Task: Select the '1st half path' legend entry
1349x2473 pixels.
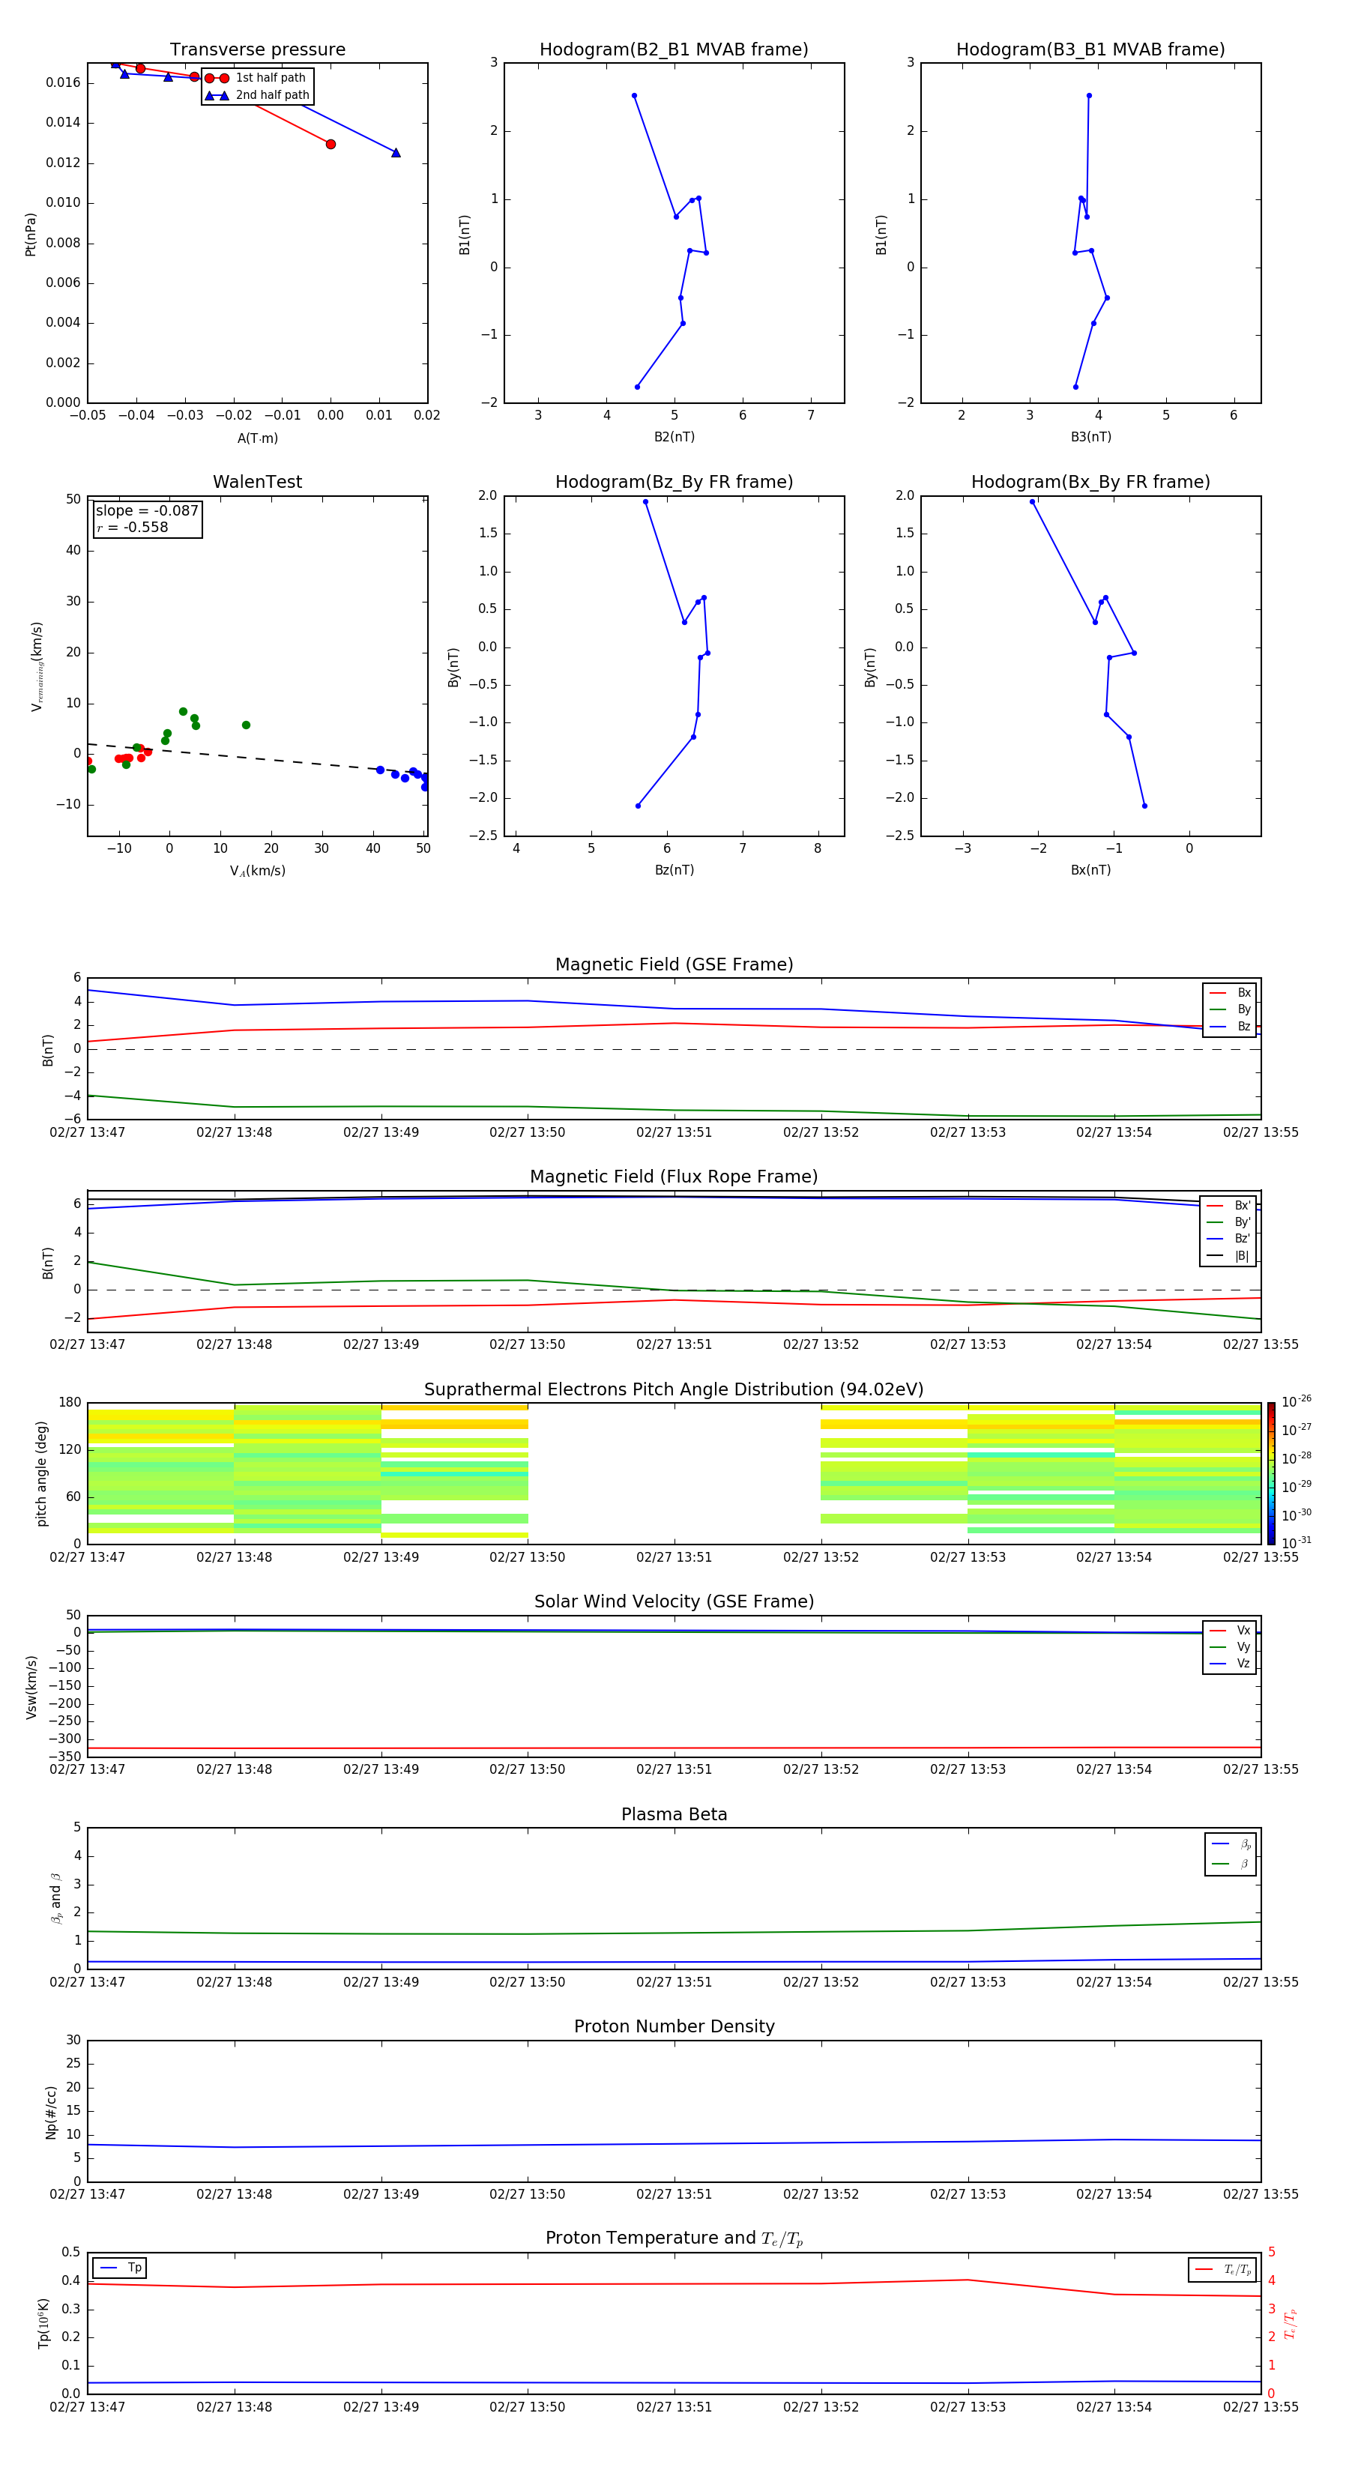Action: tap(256, 78)
